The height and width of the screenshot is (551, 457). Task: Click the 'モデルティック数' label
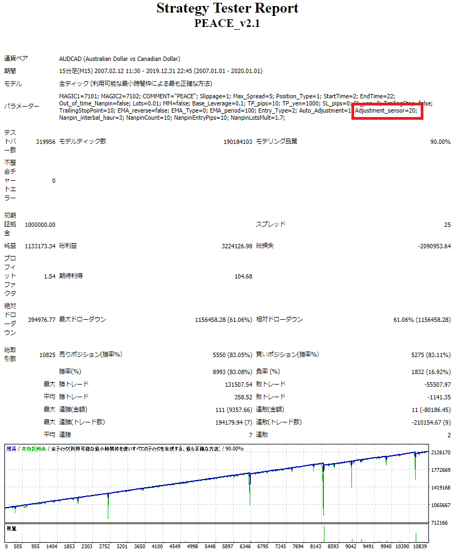[82, 141]
